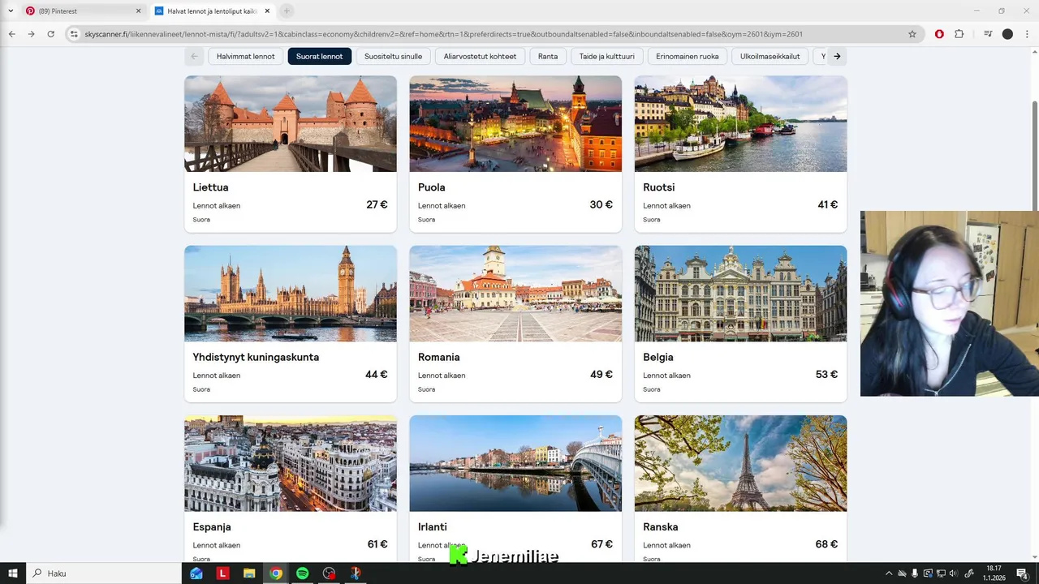This screenshot has height=584, width=1039.
Task: Open the Chrome three-dot menu
Action: pyautogui.click(x=1027, y=34)
